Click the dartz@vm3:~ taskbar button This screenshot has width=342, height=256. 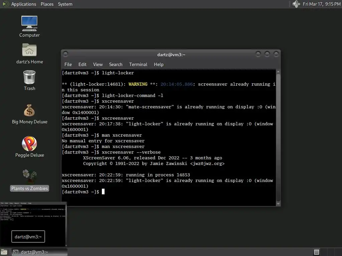click(40, 252)
